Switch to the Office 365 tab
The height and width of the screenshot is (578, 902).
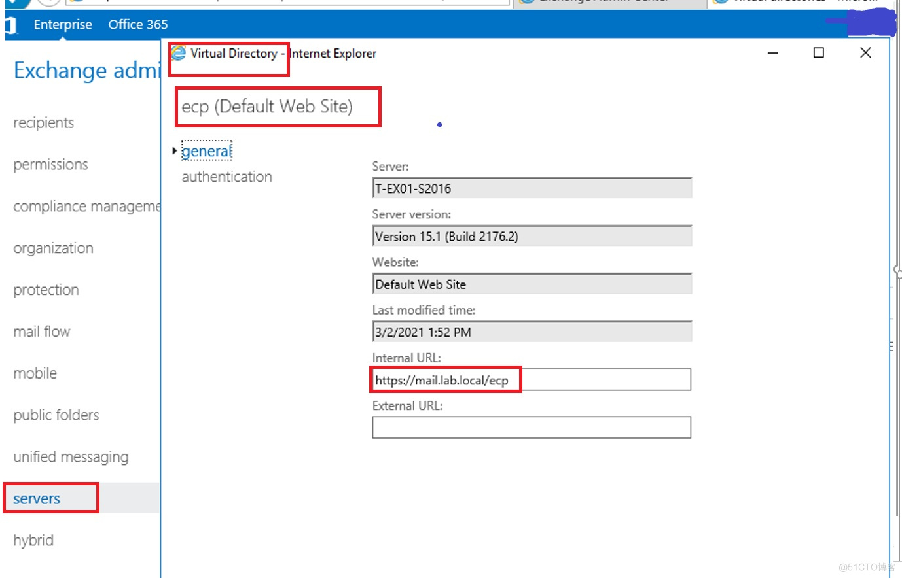click(x=138, y=24)
